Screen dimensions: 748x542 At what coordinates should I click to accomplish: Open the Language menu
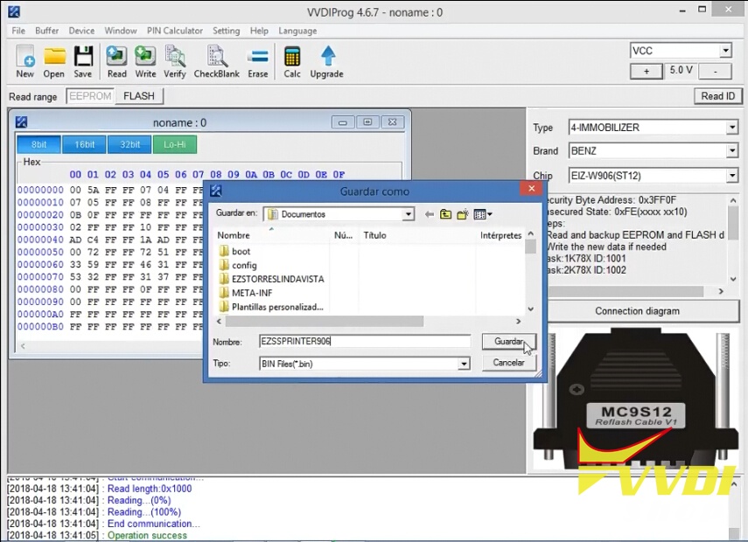click(x=297, y=31)
